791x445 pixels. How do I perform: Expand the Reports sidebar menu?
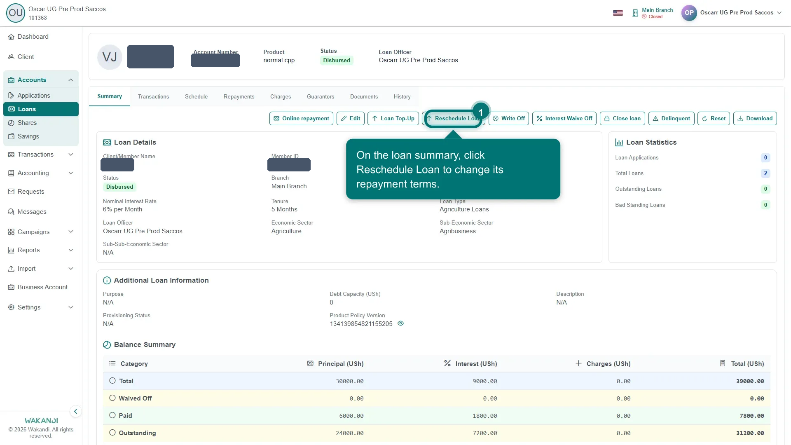click(71, 250)
